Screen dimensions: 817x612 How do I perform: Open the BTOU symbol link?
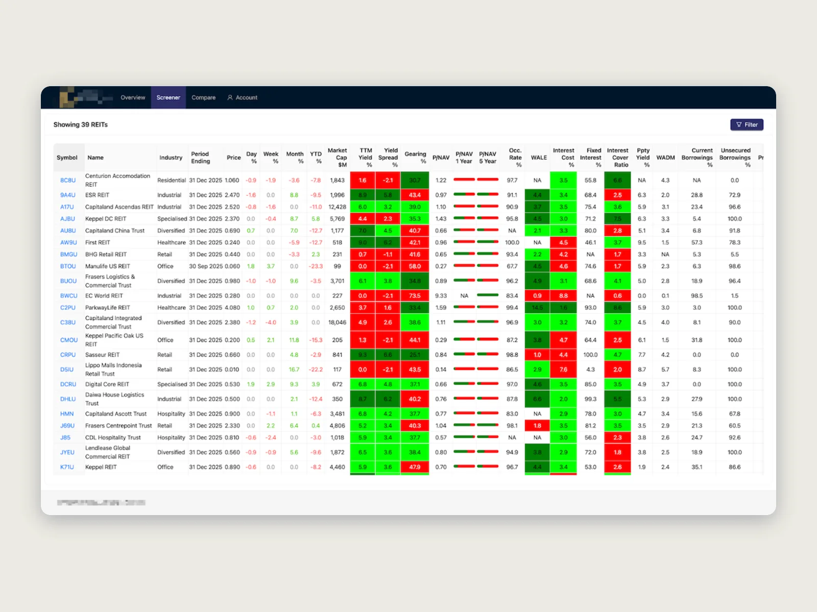(68, 266)
